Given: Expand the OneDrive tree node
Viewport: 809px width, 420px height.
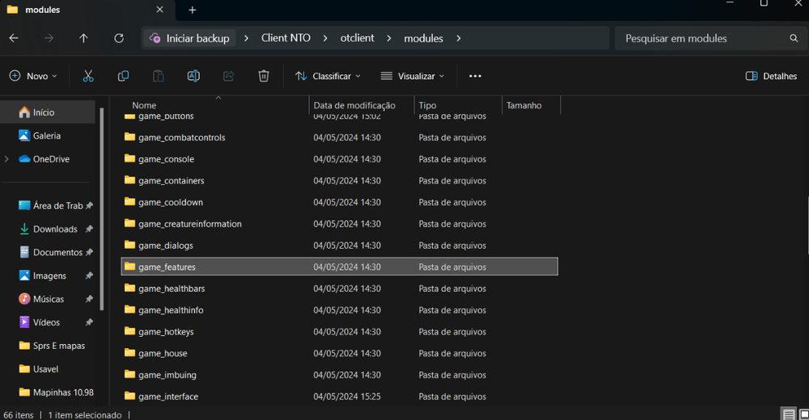Looking at the screenshot, I should pyautogui.click(x=7, y=159).
